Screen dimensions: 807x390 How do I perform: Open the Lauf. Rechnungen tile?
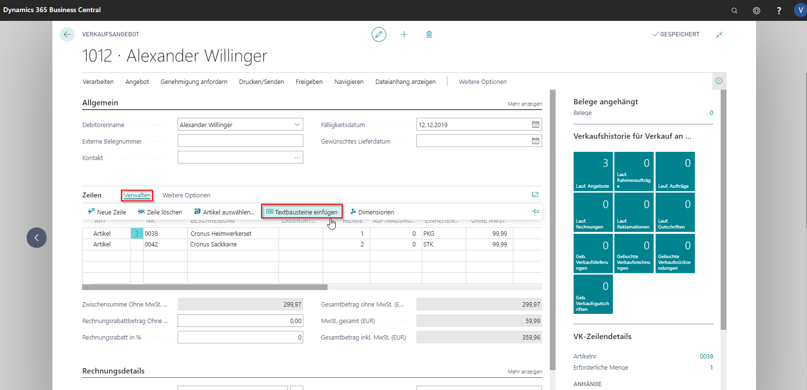tap(593, 212)
